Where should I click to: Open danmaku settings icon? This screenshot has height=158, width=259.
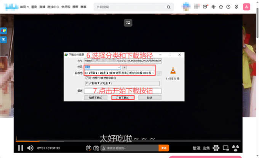pos(96,148)
